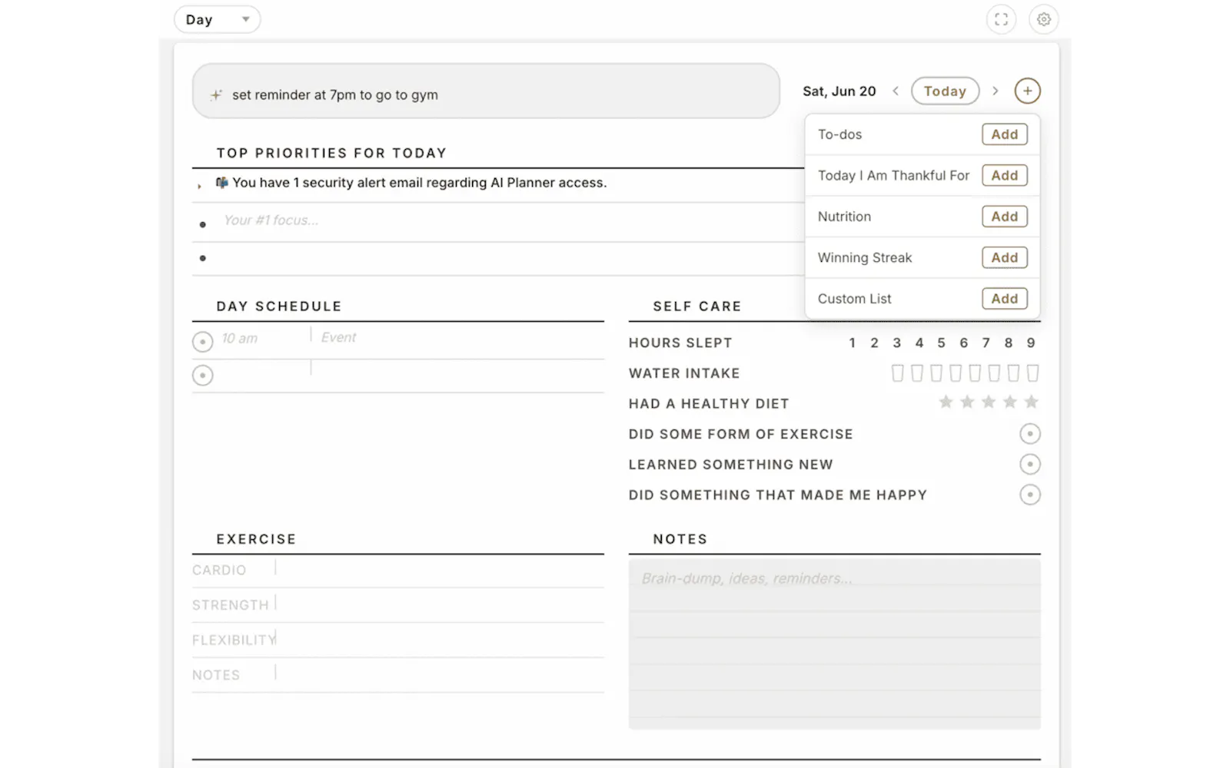
Task: Select Nutrition menu entry
Action: point(844,217)
